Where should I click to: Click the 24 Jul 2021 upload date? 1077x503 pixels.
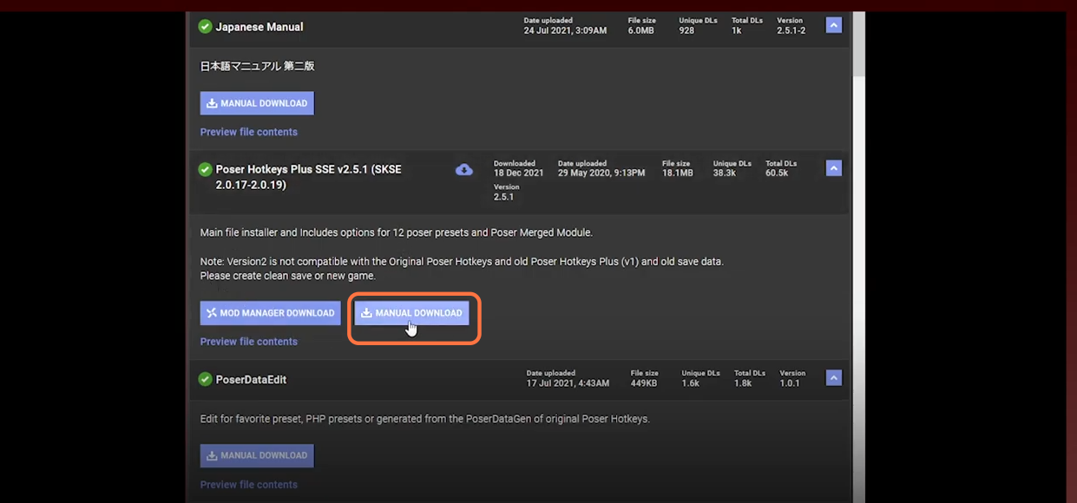pyautogui.click(x=565, y=30)
